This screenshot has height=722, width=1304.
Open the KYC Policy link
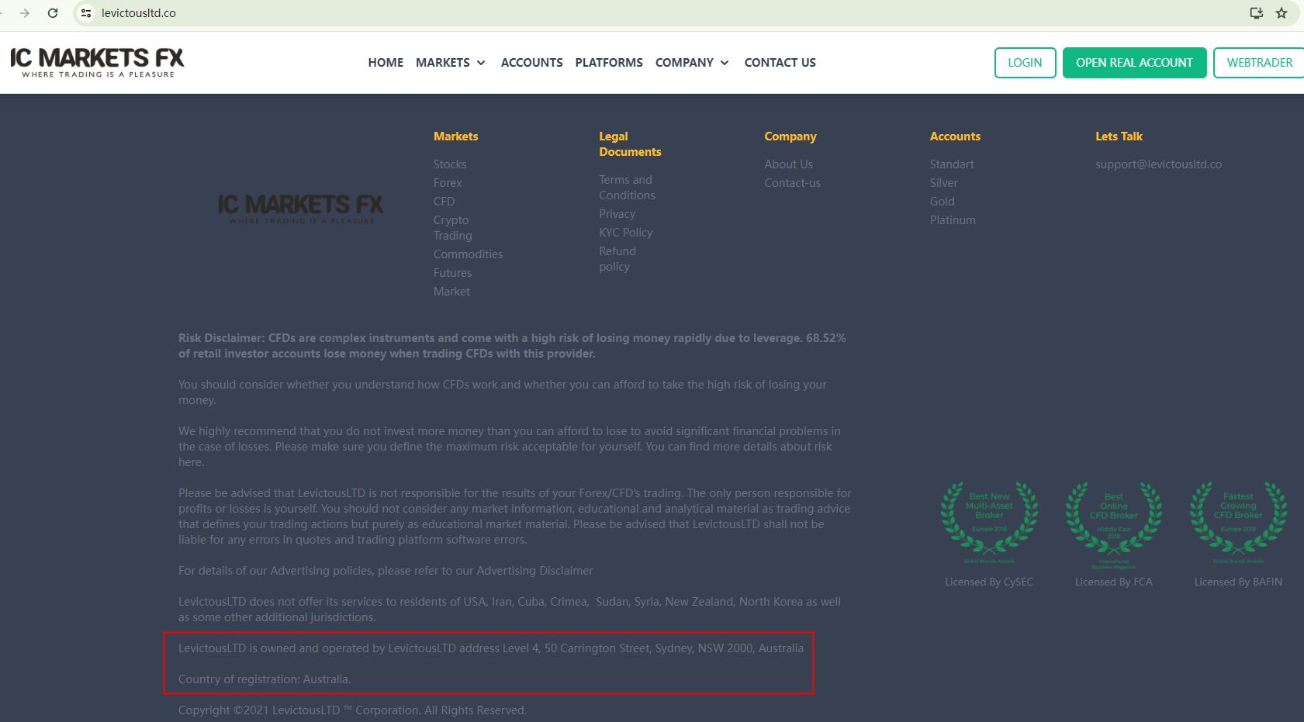(625, 233)
